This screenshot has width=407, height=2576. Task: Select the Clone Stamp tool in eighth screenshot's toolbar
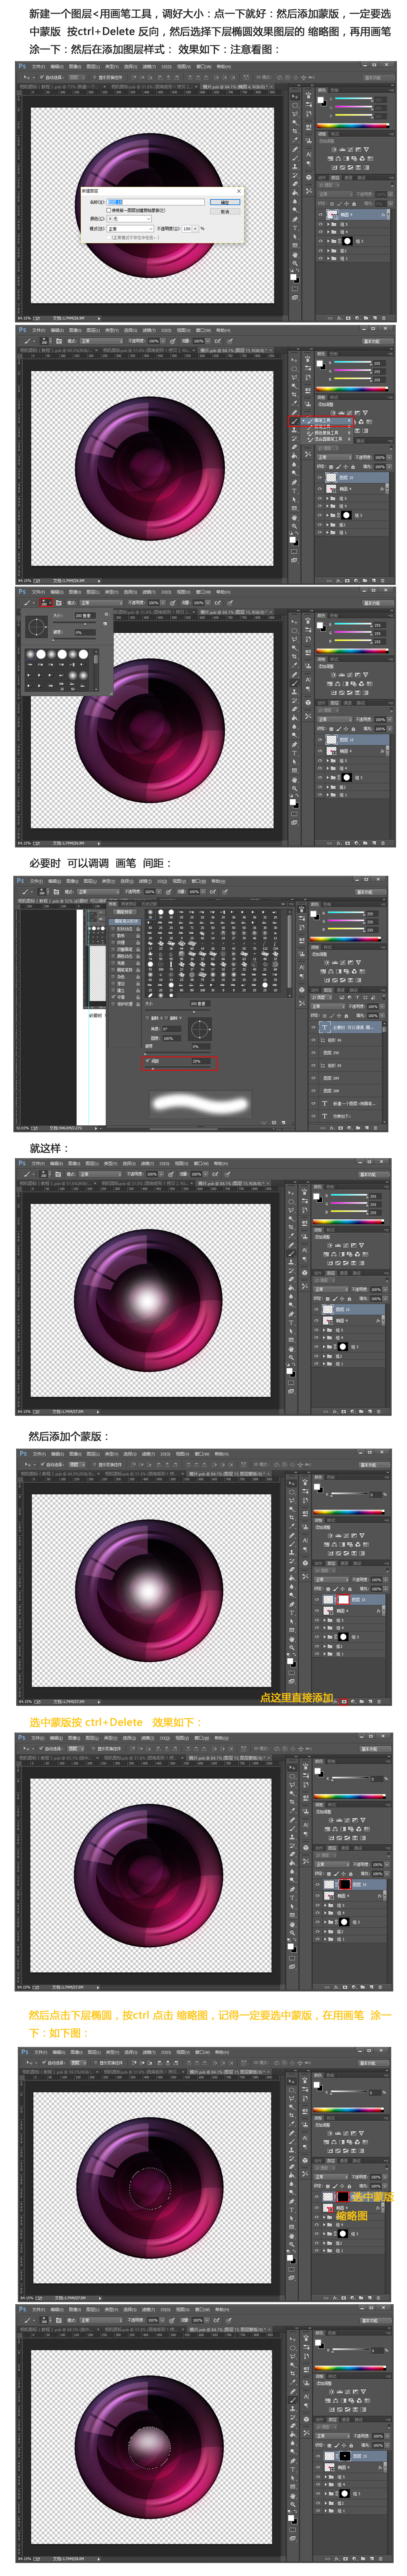click(292, 2150)
